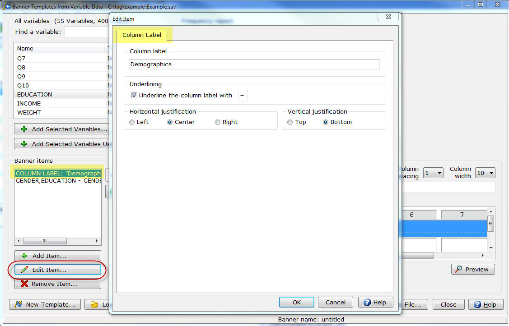Choose Top vertical justification

[290, 122]
